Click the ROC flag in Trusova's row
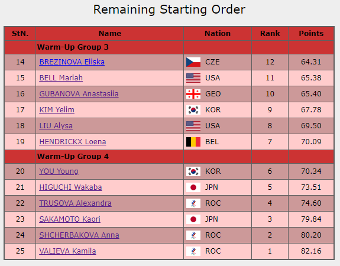The height and width of the screenshot is (266, 340). click(x=193, y=203)
